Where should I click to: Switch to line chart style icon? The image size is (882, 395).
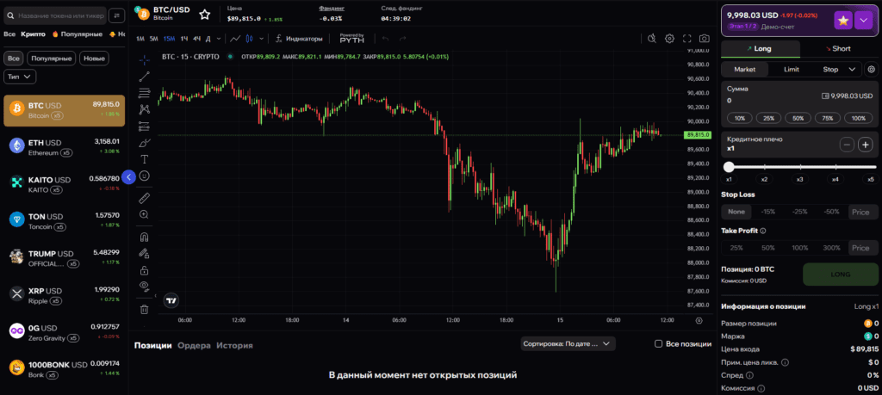(235, 39)
